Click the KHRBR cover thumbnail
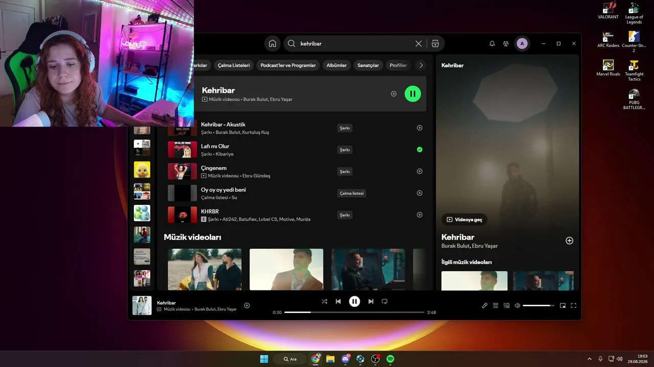 (x=182, y=215)
